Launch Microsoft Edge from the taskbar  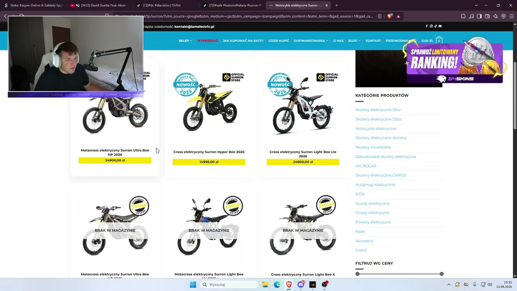coord(277,285)
